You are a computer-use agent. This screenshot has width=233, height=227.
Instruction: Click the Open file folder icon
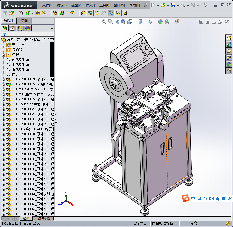point(163,5)
